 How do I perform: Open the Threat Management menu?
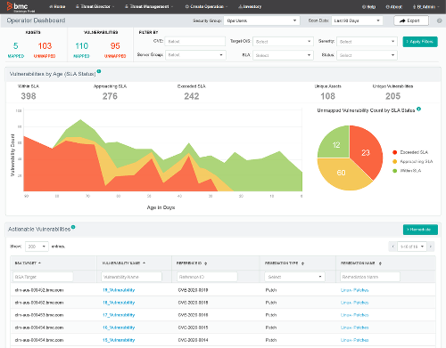(x=149, y=6)
